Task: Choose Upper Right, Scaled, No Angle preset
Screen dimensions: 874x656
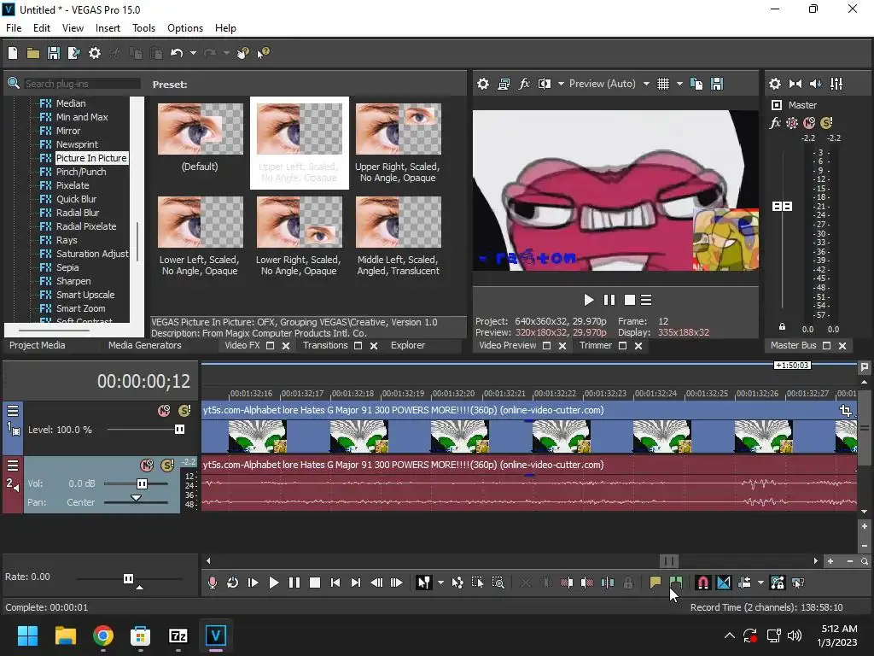Action: 398,143
